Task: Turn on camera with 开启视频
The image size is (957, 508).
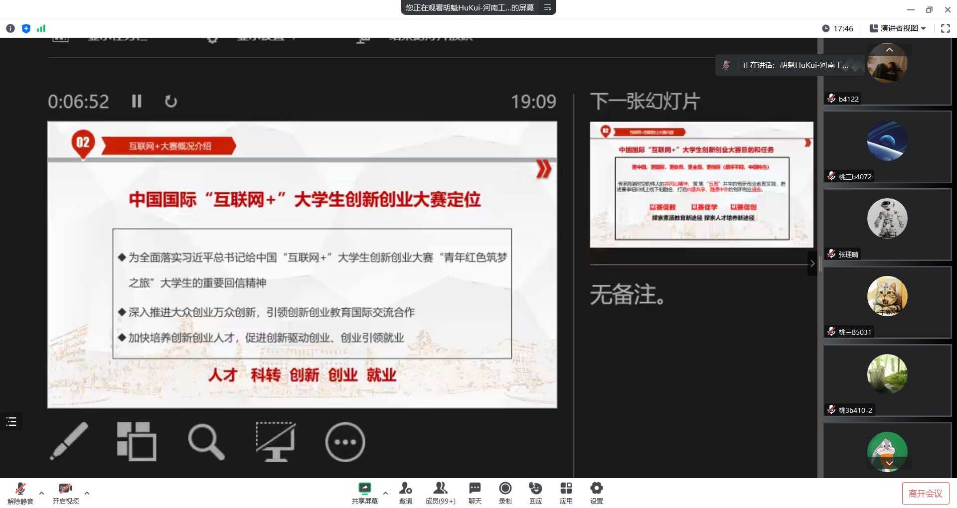Action: pos(65,493)
